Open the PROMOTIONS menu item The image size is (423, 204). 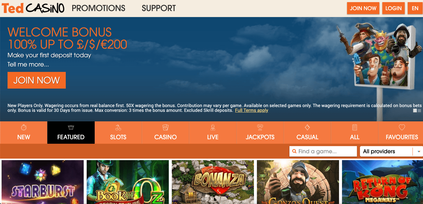coord(99,8)
